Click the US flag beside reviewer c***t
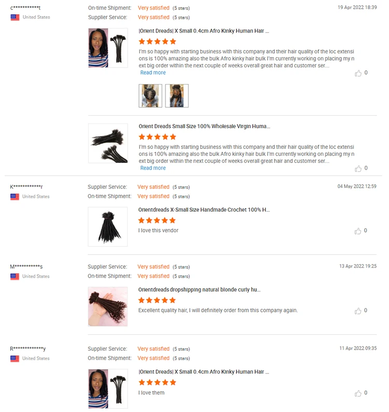The width and height of the screenshot is (389, 412). pyautogui.click(x=15, y=17)
